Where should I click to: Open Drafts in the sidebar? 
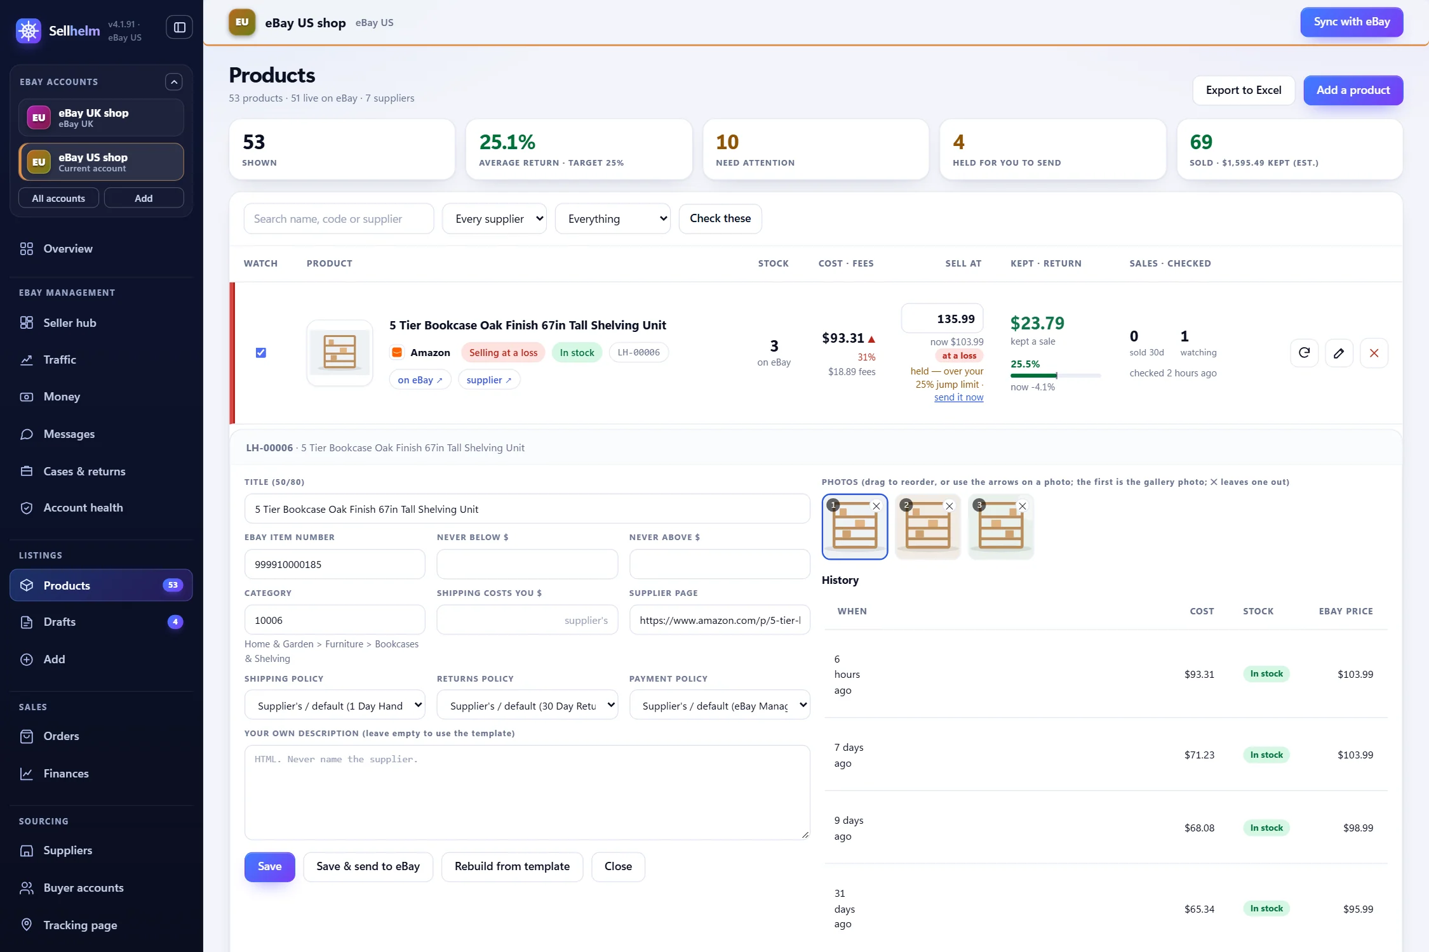pos(101,622)
